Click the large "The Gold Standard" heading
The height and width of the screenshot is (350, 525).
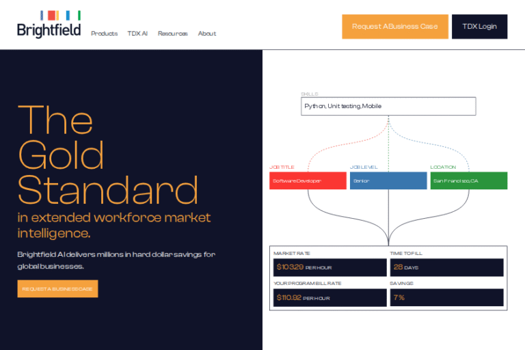tap(107, 154)
